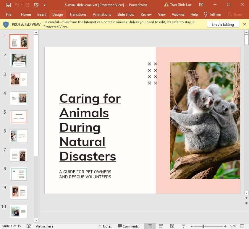Image resolution: width=249 pixels, height=229 pixels.
Task: Select slide 5 thumbnail
Action: (x=19, y=117)
